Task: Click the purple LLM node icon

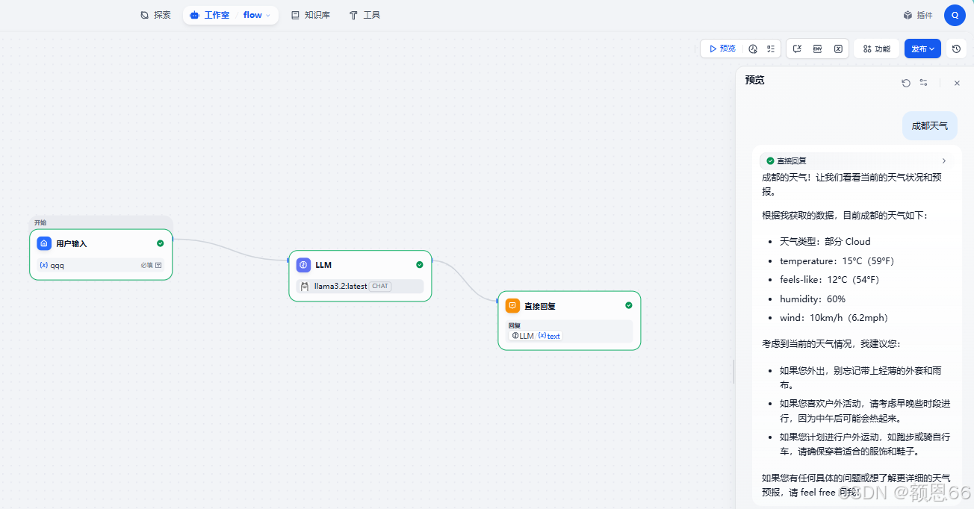Action: point(303,264)
